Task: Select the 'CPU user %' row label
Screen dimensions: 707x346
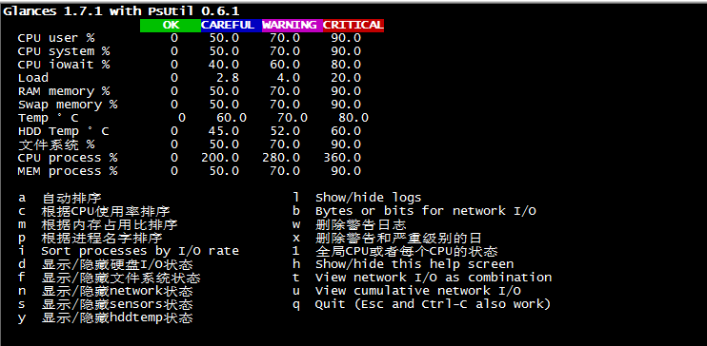Action: pyautogui.click(x=56, y=38)
